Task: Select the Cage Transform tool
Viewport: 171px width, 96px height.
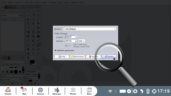Action: (33, 36)
